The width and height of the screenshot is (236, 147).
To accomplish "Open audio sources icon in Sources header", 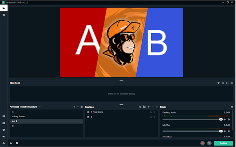I will (140, 107).
